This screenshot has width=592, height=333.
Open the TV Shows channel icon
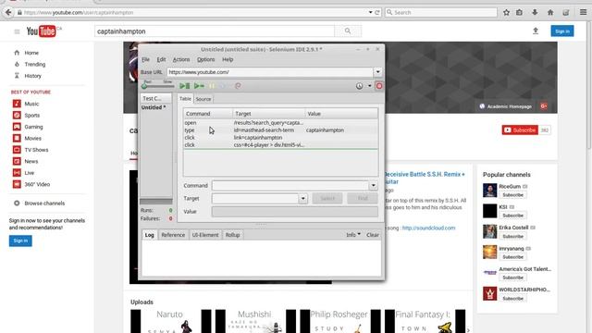tap(17, 150)
